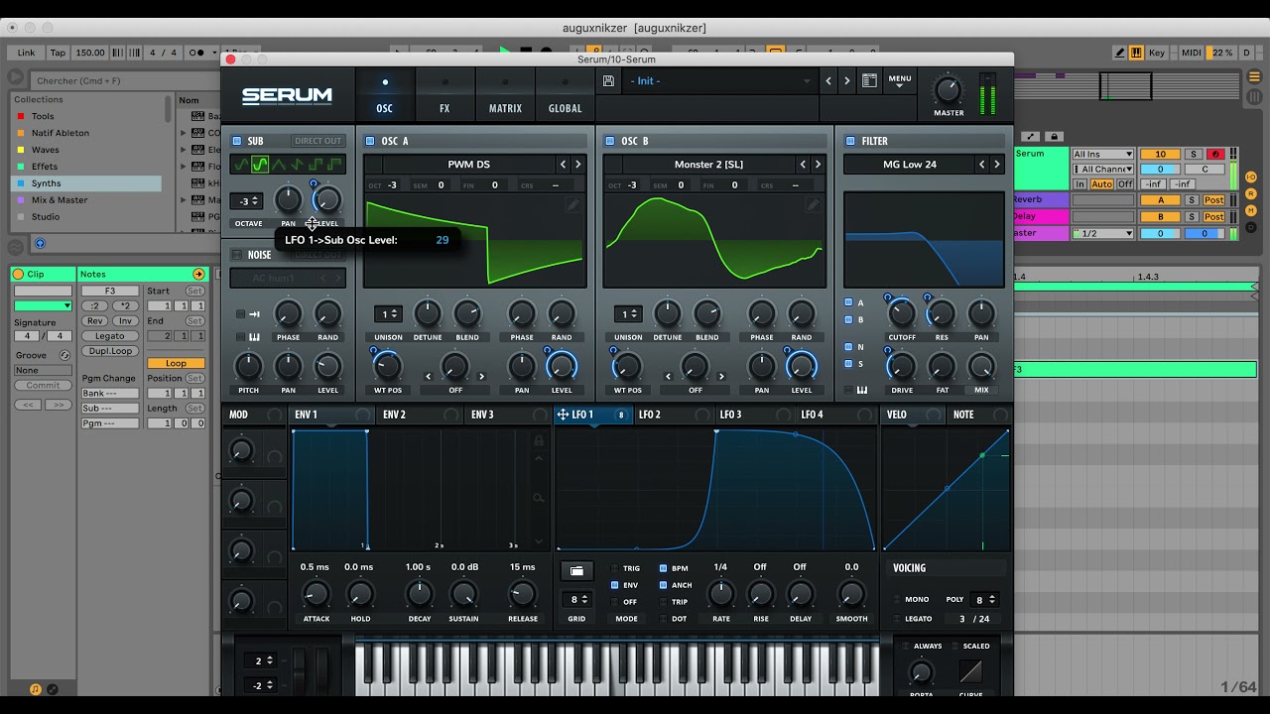Click the Ableton R returns toggle circle
The height and width of the screenshot is (714, 1270).
(x=1250, y=193)
